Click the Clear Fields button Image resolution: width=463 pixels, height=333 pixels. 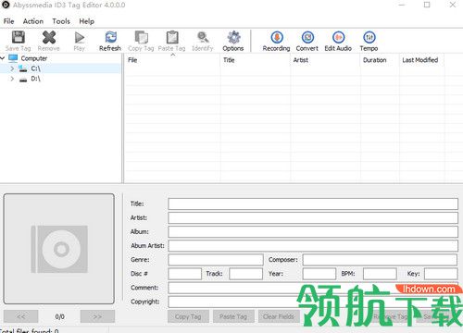pos(279,316)
